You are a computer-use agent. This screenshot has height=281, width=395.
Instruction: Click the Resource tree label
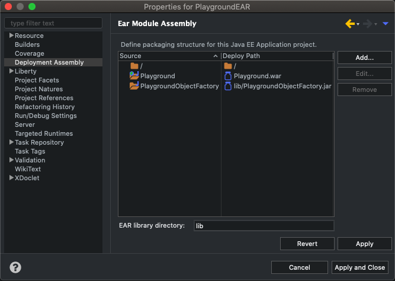point(29,36)
